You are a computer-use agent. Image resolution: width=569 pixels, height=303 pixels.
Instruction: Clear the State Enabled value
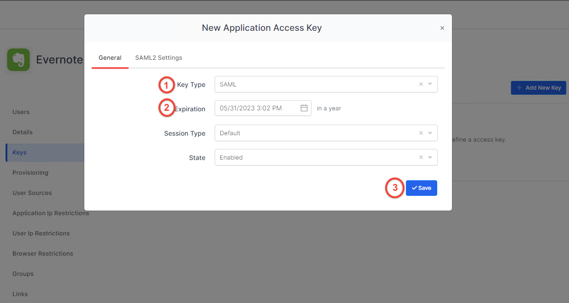click(x=421, y=157)
